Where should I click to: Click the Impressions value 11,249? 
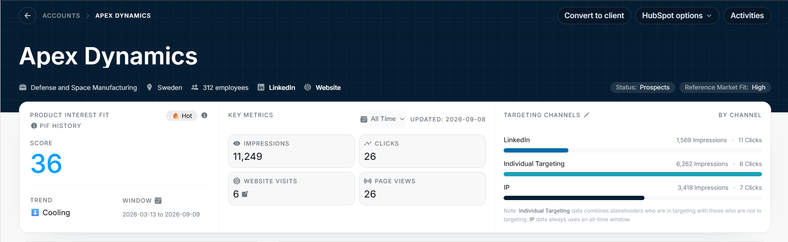tap(248, 156)
